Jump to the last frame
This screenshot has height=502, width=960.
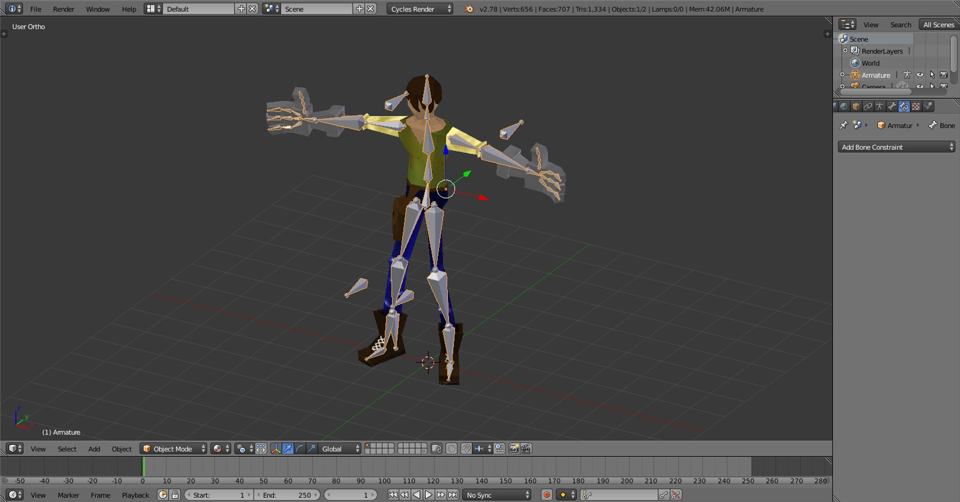coord(453,494)
